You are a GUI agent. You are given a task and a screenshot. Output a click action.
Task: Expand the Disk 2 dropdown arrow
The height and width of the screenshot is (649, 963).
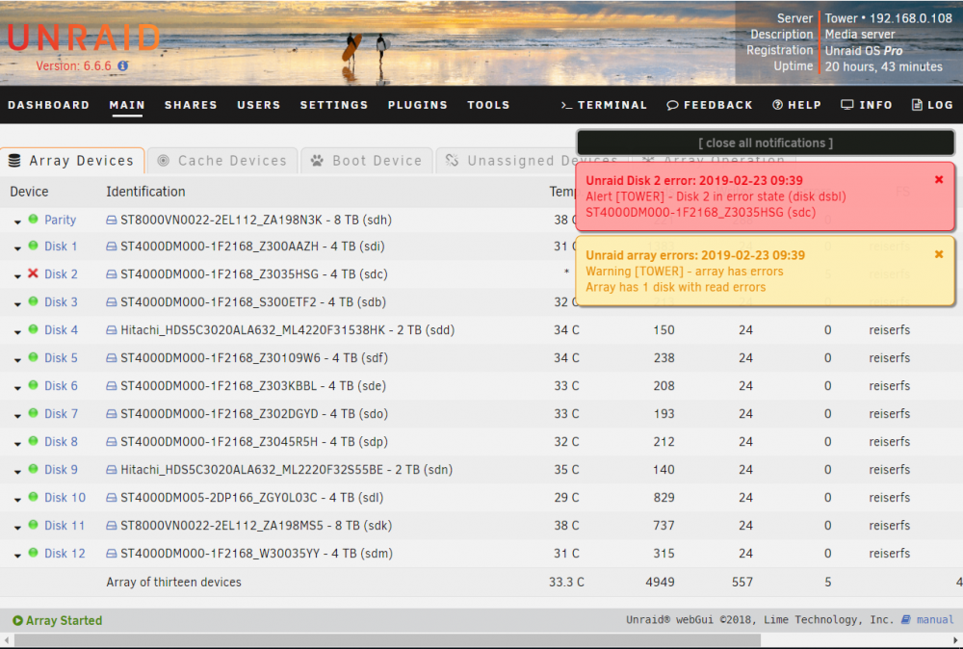[17, 276]
